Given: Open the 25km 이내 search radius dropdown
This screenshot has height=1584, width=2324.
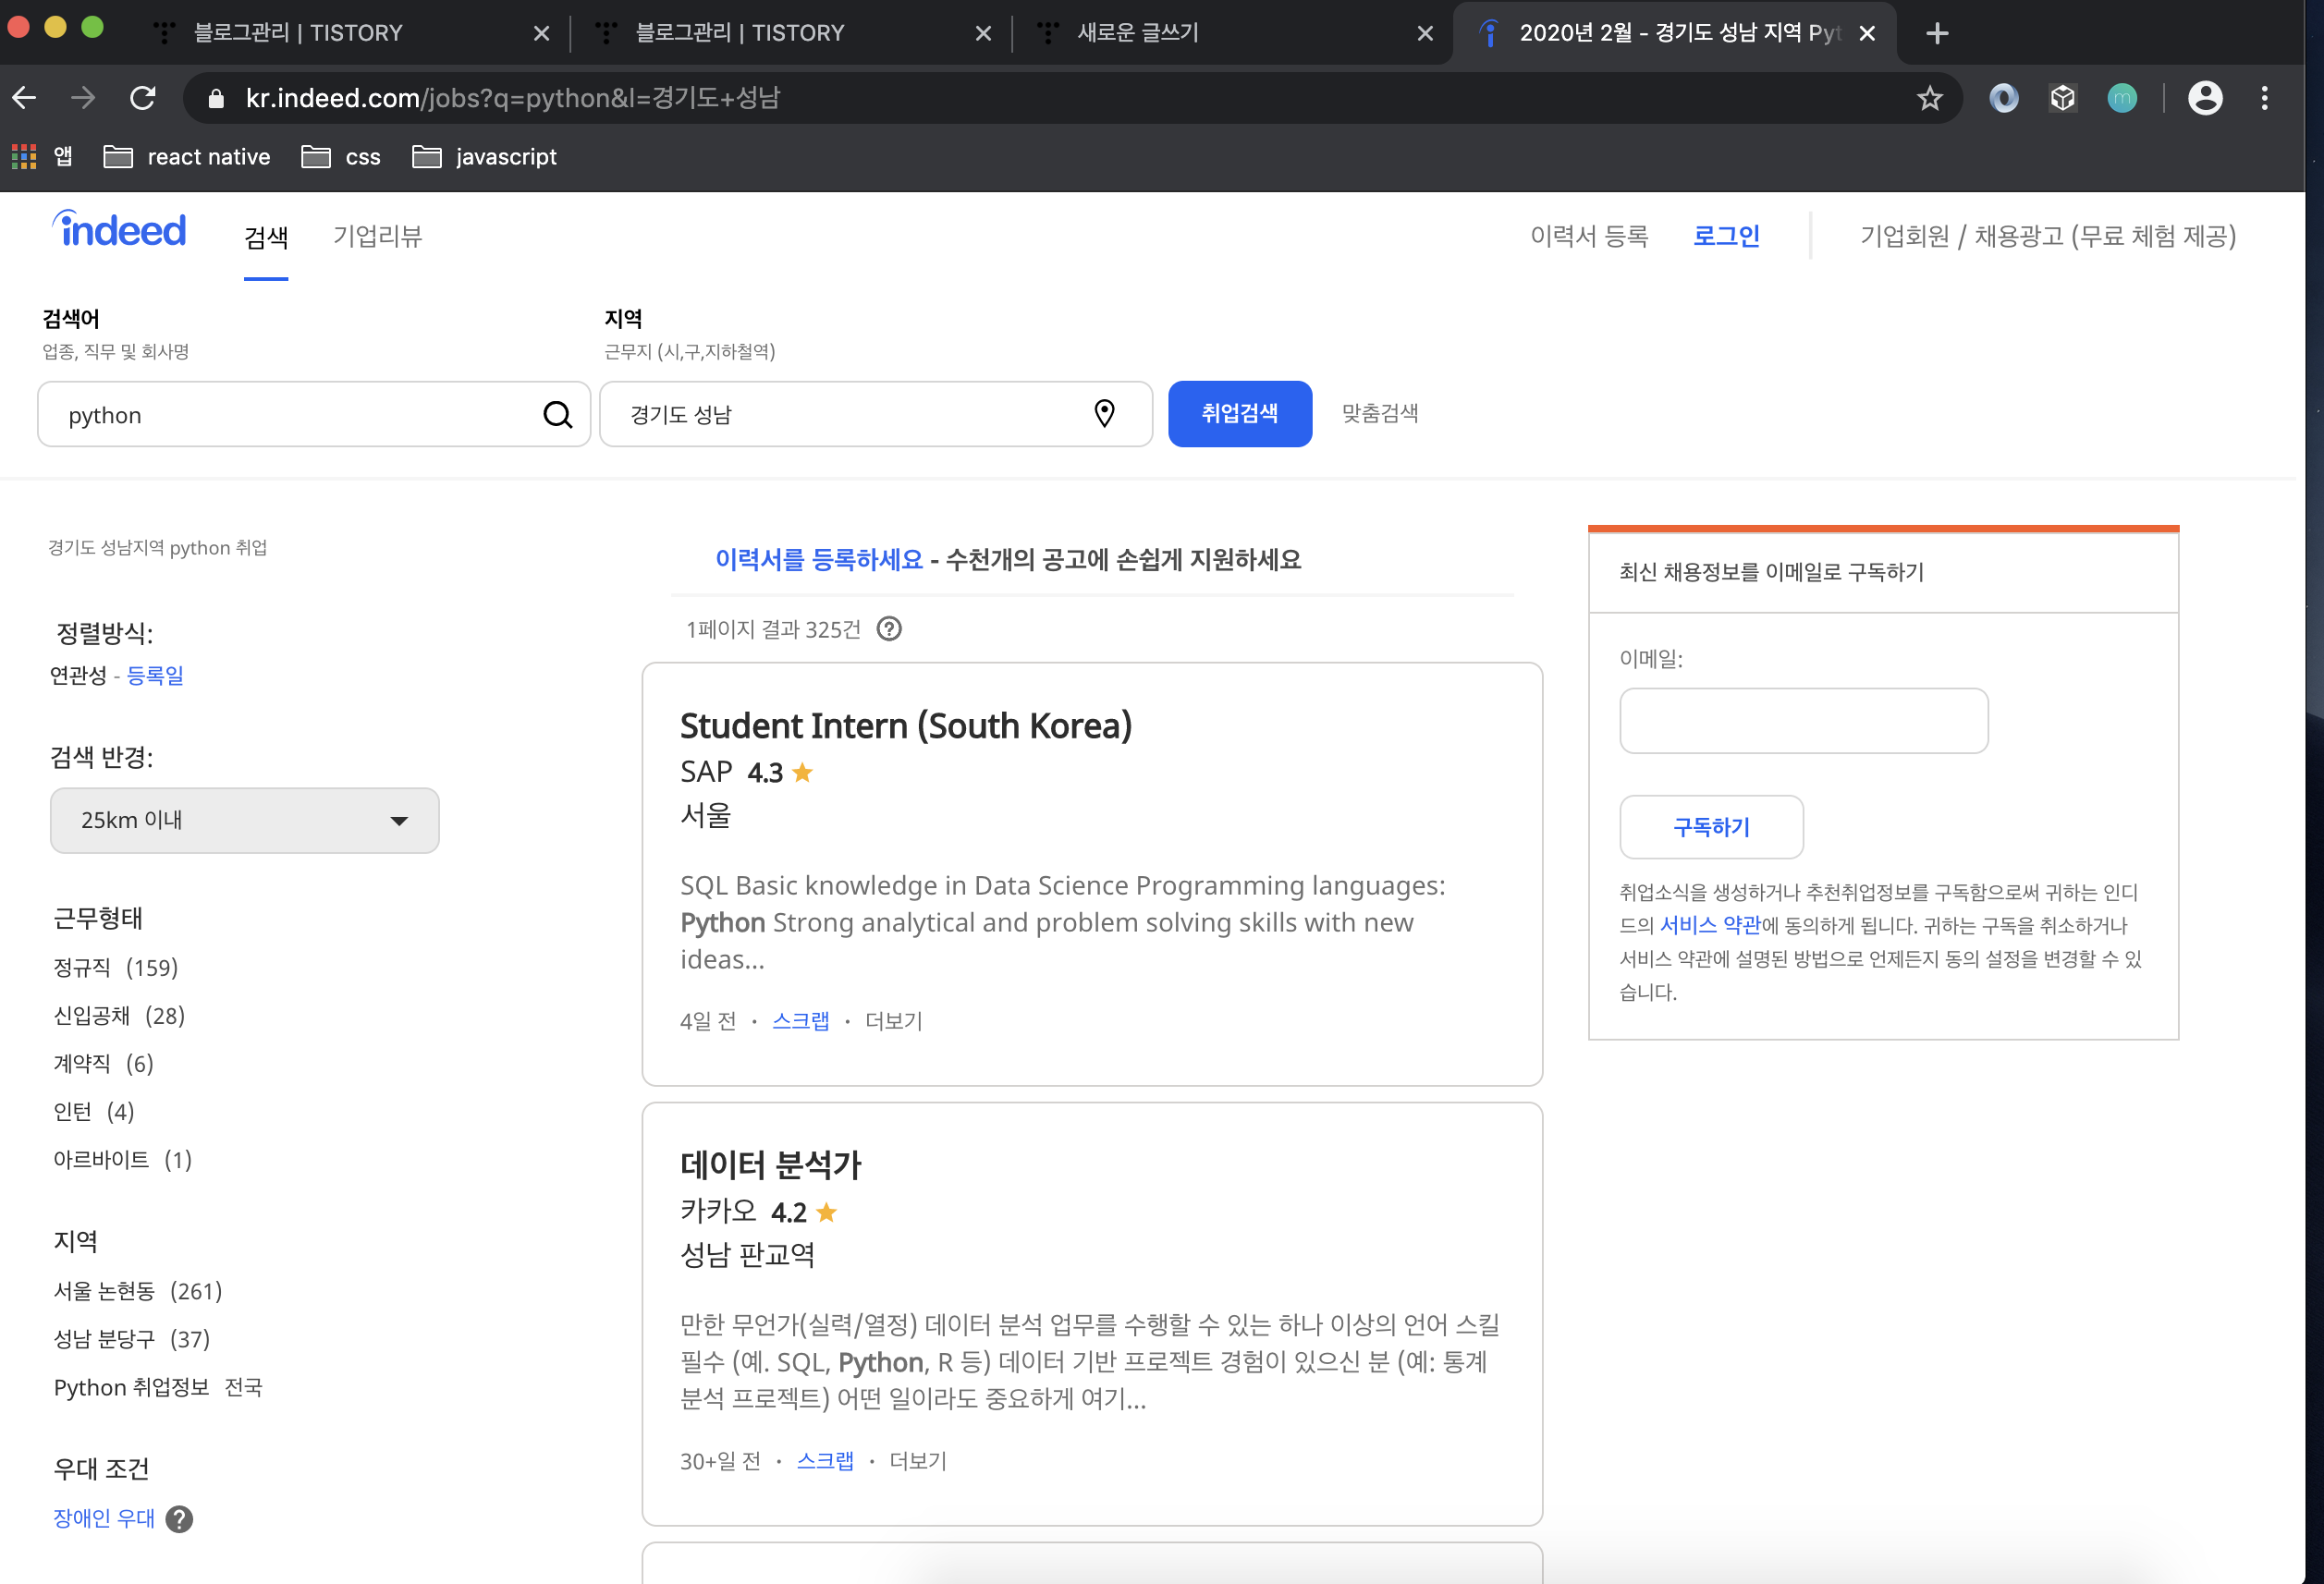Looking at the screenshot, I should tap(244, 820).
